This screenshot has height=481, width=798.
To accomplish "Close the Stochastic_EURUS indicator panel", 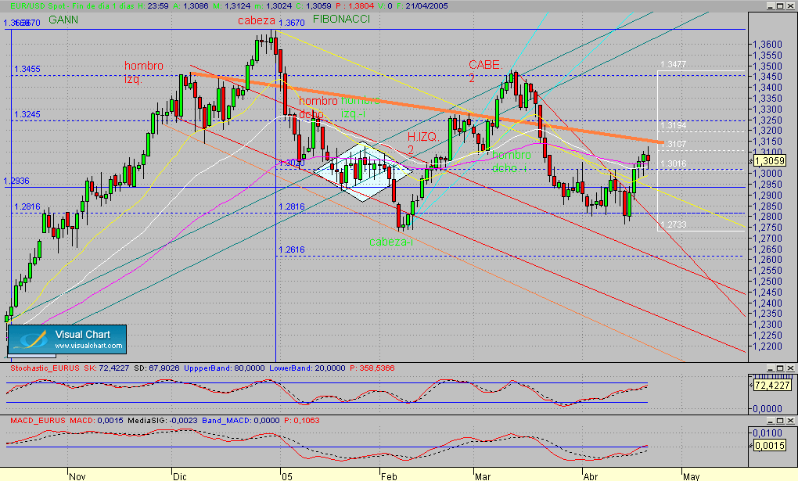I will pos(790,368).
